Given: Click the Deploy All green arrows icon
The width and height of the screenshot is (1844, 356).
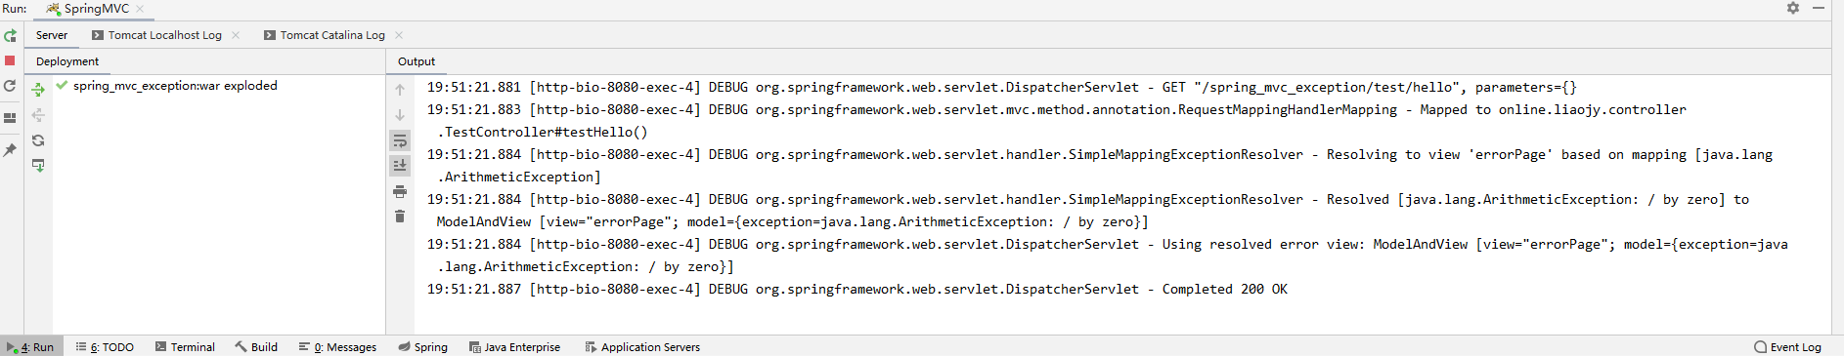Looking at the screenshot, I should 38,90.
